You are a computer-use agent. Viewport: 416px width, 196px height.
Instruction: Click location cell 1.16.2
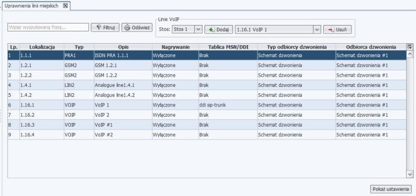[x=42, y=115]
